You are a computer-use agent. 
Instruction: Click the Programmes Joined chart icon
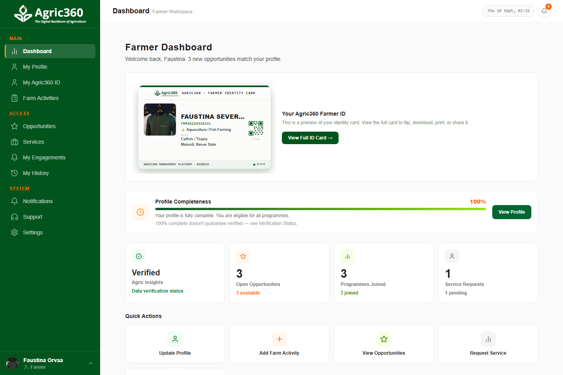coord(348,256)
